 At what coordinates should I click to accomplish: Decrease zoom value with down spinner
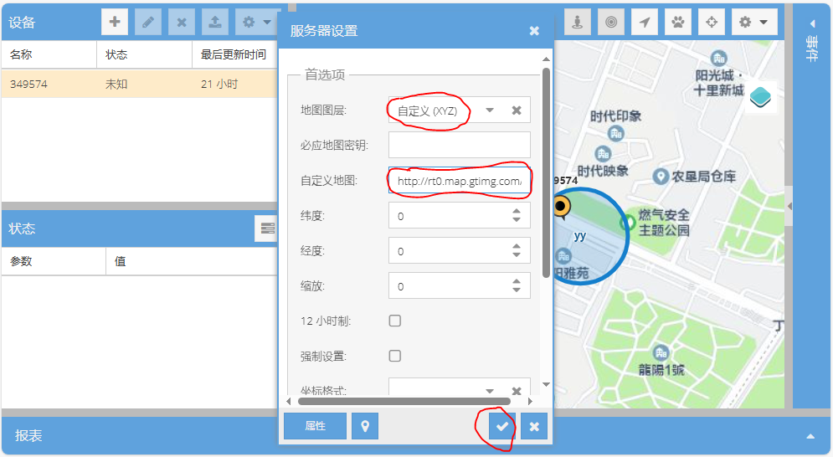pos(517,290)
